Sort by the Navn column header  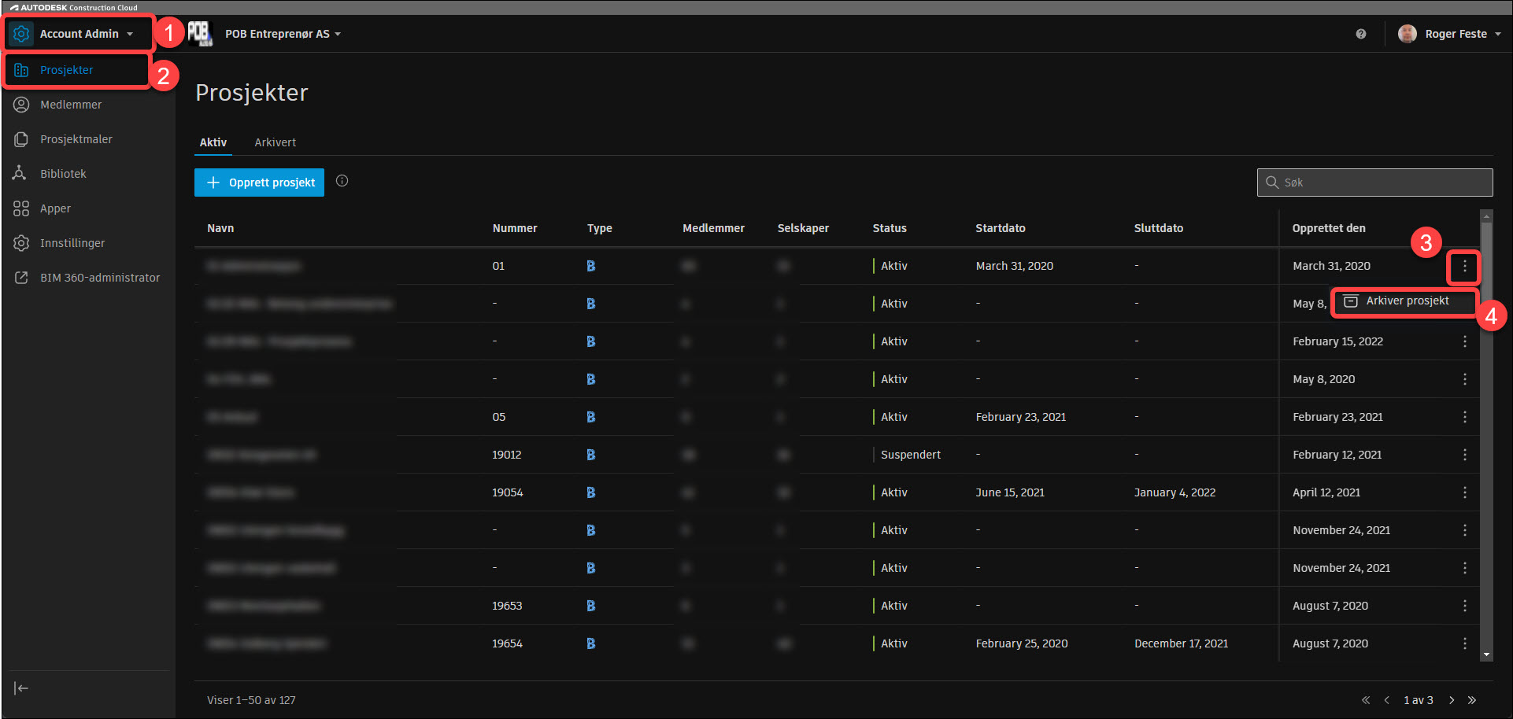[x=220, y=228]
